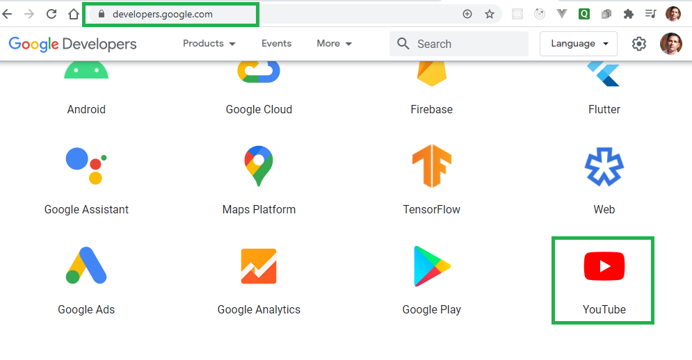
Task: Click the browser back arrow
Action: pos(7,14)
